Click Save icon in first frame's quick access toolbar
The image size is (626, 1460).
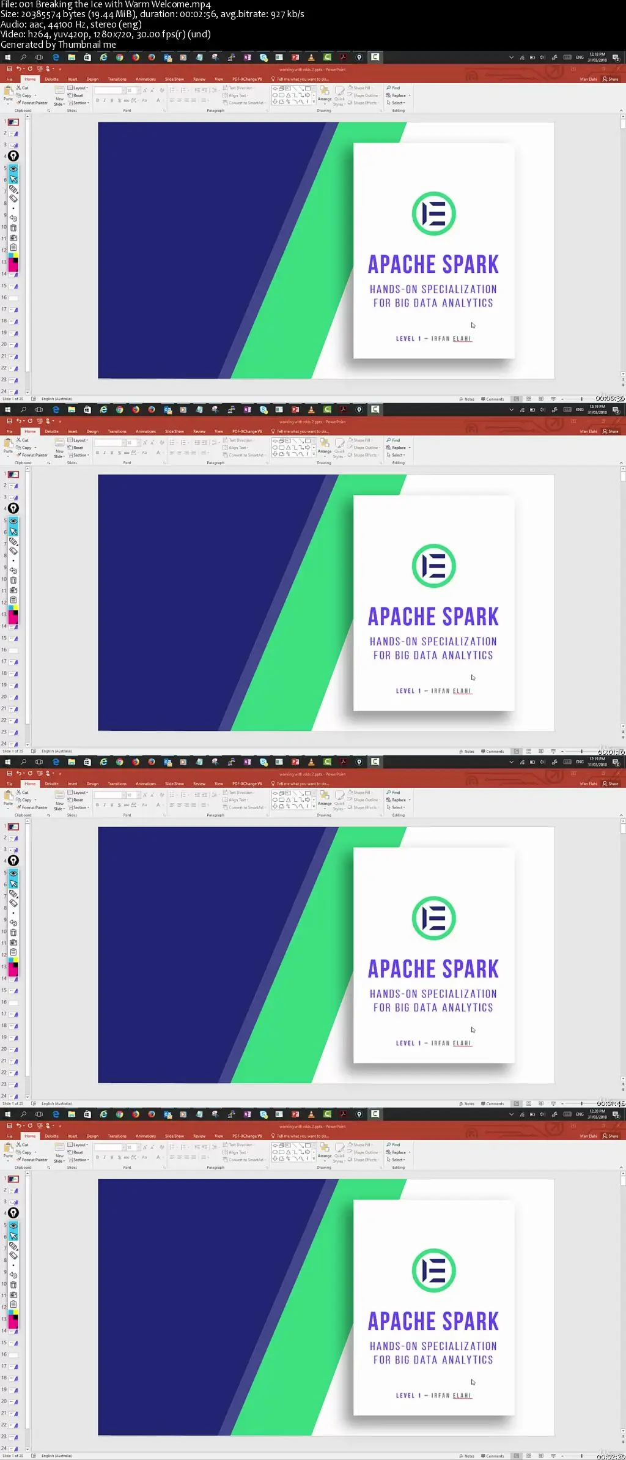tap(9, 69)
